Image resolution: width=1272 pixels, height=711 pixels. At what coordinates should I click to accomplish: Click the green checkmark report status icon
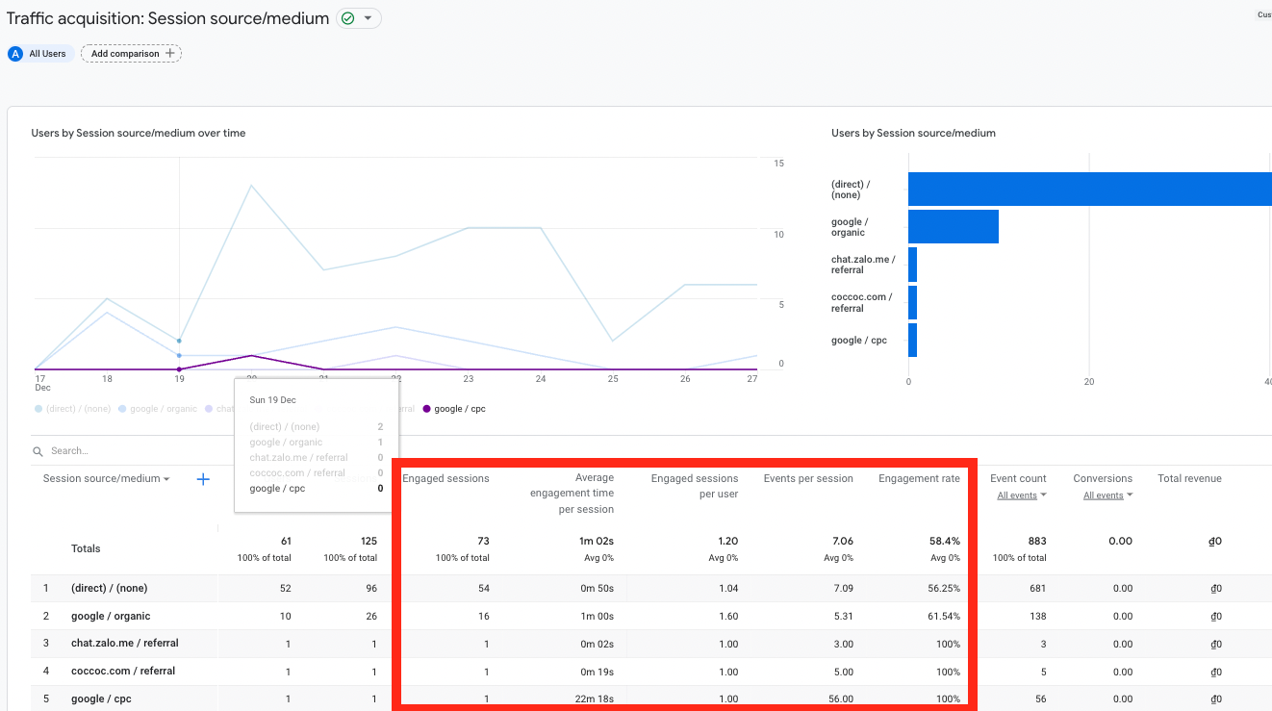coord(348,18)
